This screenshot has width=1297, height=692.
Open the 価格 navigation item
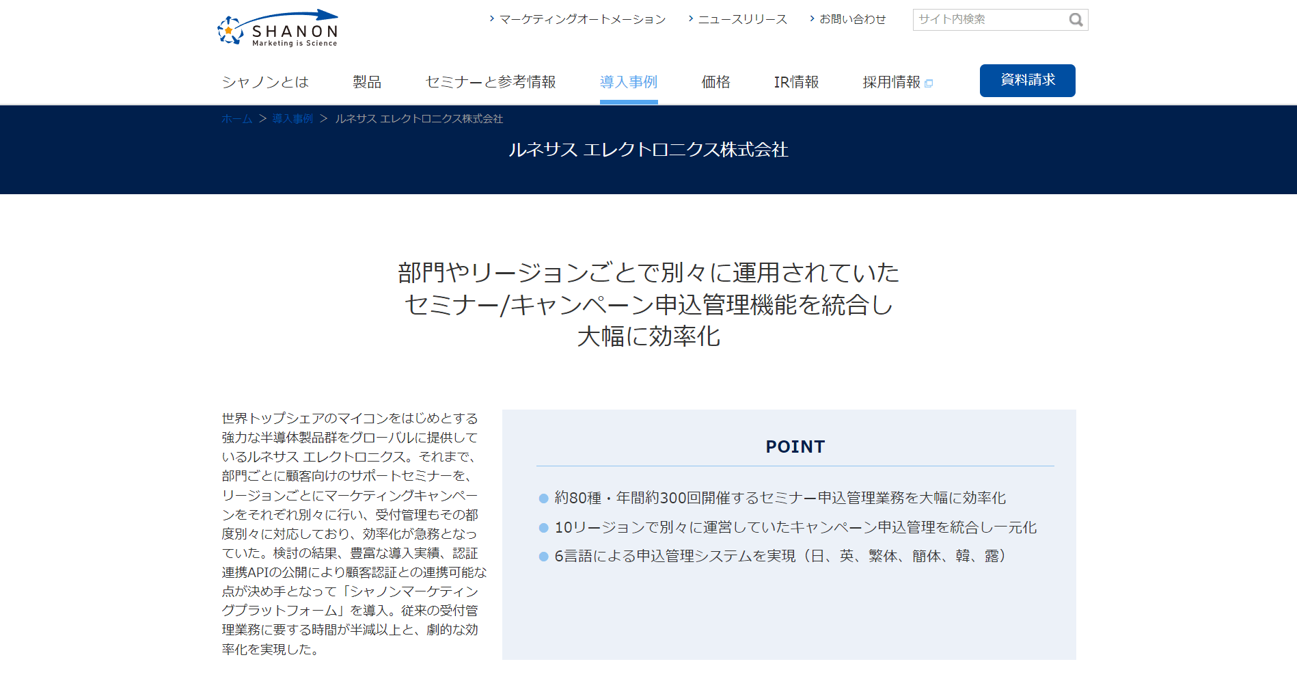click(x=716, y=82)
